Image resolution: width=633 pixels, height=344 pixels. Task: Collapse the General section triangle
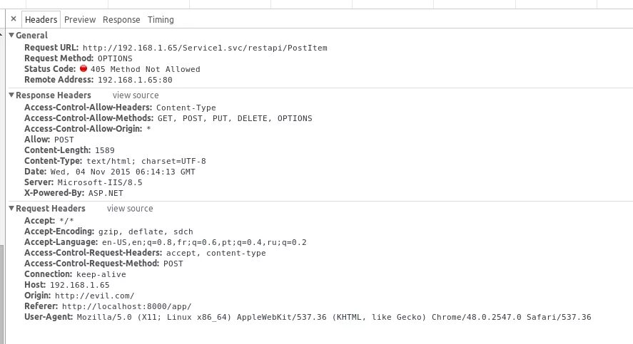pyautogui.click(x=11, y=35)
